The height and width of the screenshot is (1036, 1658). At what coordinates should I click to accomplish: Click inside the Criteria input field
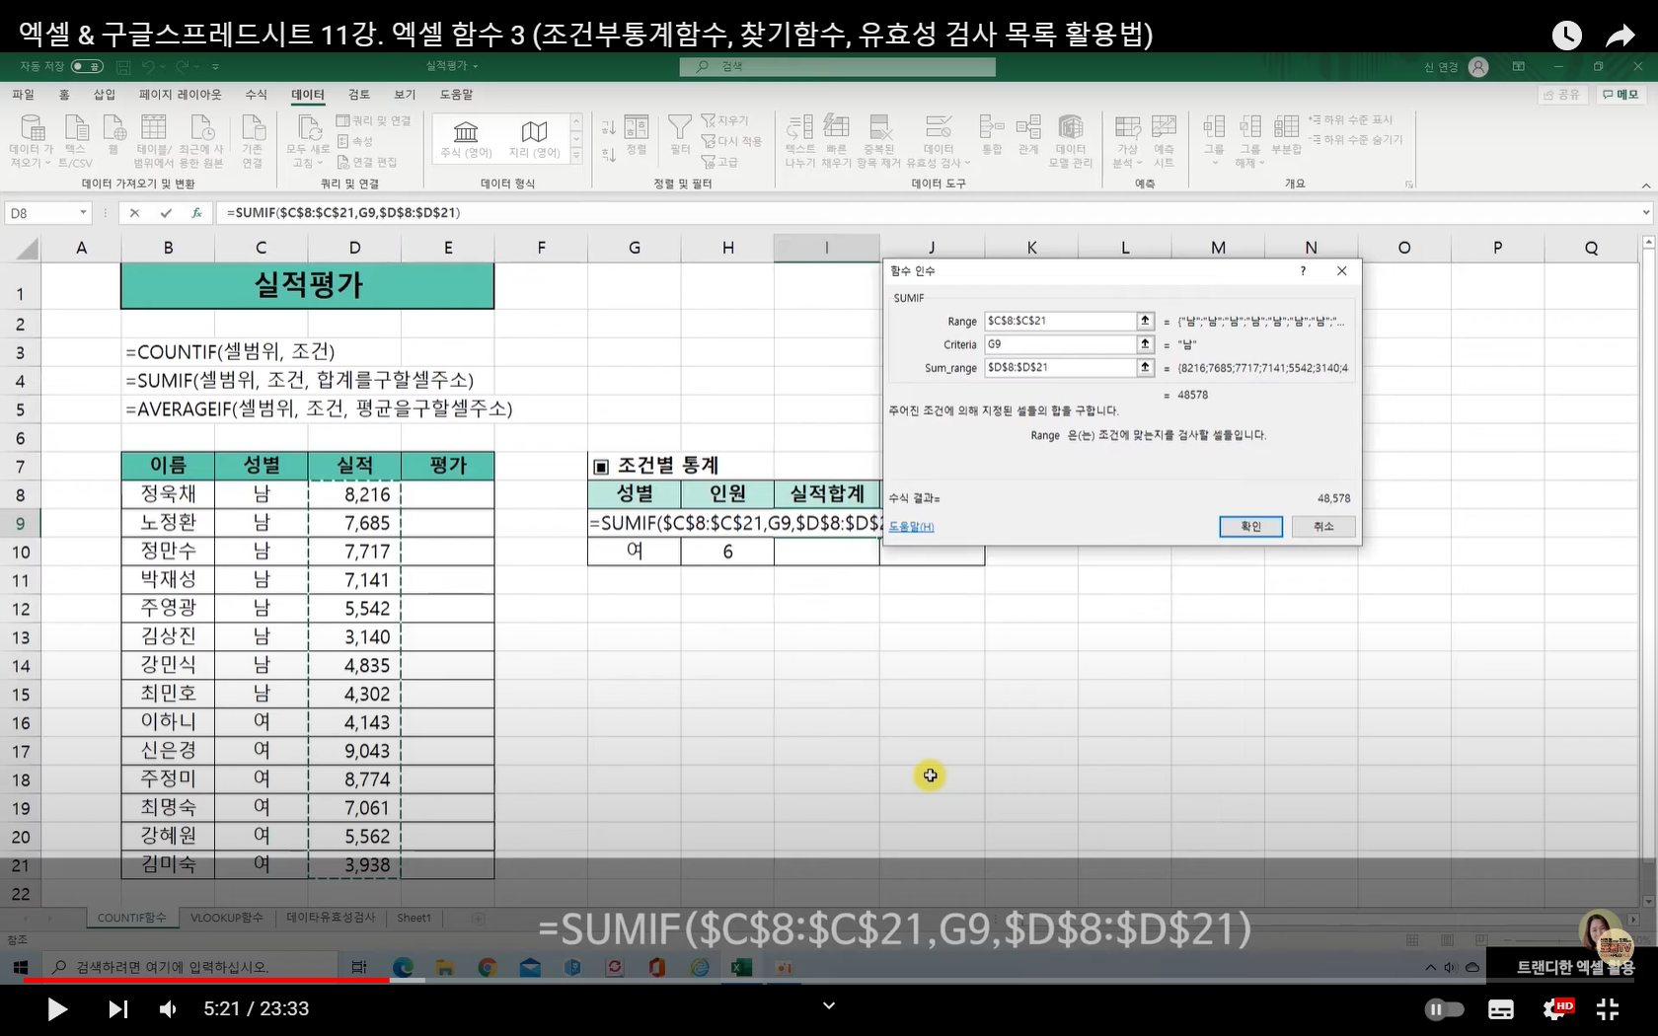click(x=1061, y=344)
